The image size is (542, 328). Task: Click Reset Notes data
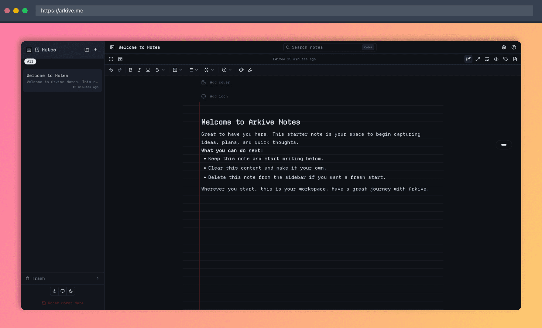62,303
